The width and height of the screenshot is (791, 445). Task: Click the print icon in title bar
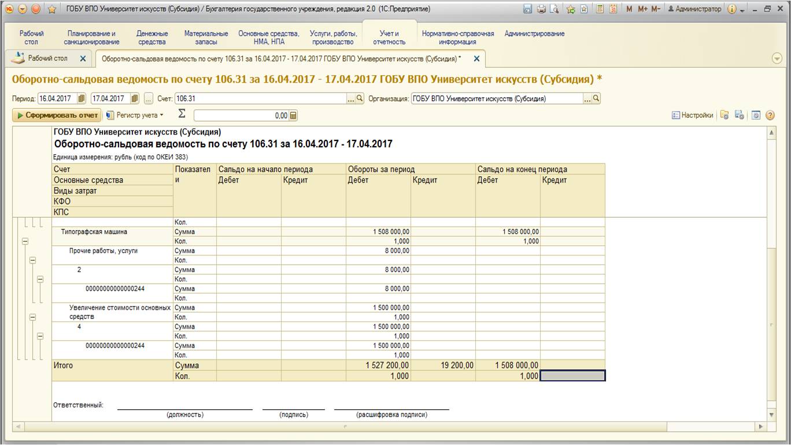coord(541,9)
